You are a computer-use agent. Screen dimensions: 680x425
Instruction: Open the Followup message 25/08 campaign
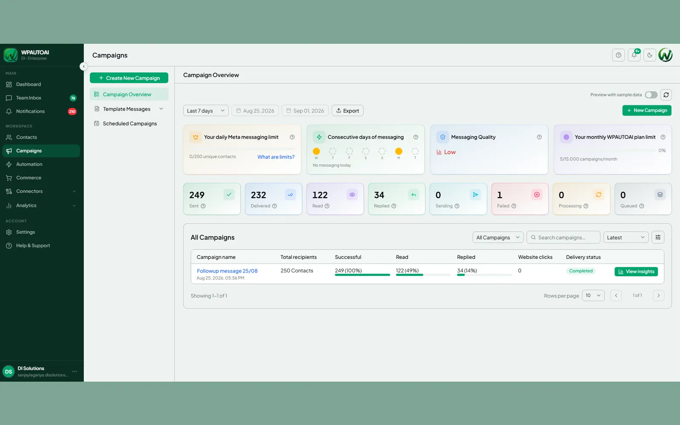[227, 271]
